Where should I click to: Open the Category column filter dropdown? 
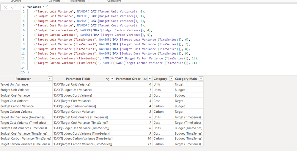[171, 79]
